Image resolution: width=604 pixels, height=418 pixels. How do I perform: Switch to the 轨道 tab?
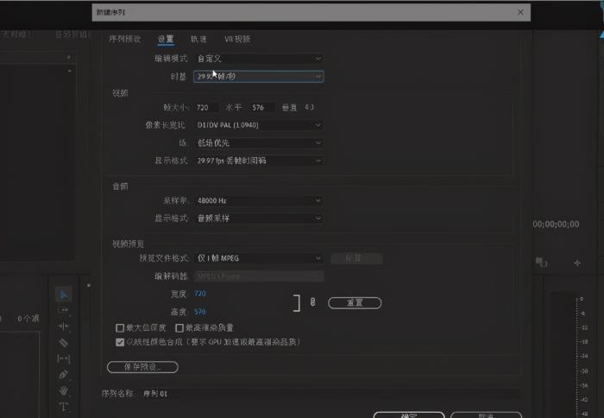[x=198, y=39]
